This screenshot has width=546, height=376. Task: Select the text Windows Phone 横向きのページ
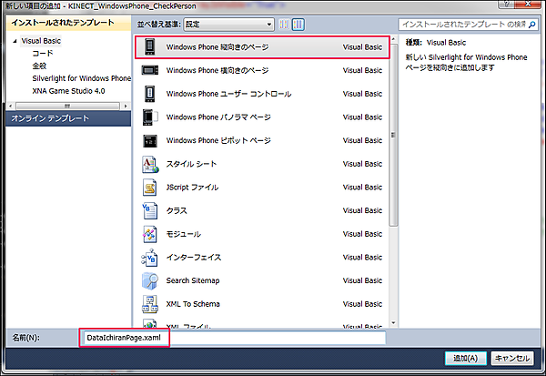pyautogui.click(x=217, y=70)
